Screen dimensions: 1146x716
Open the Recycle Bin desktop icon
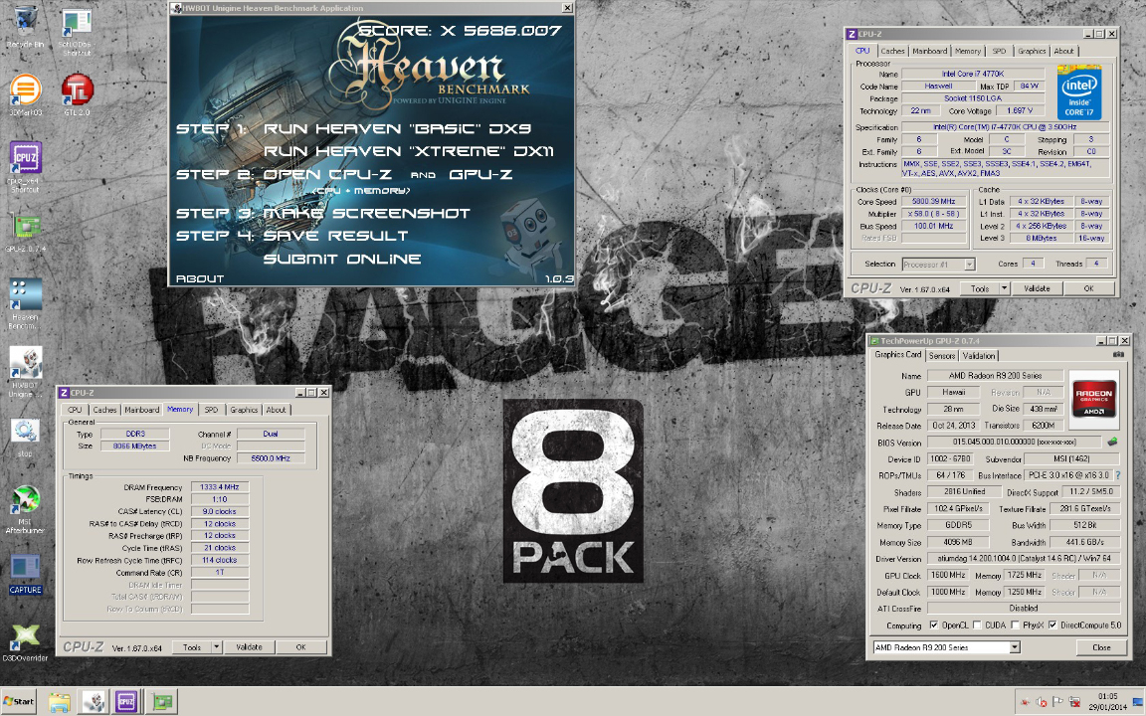[x=25, y=28]
